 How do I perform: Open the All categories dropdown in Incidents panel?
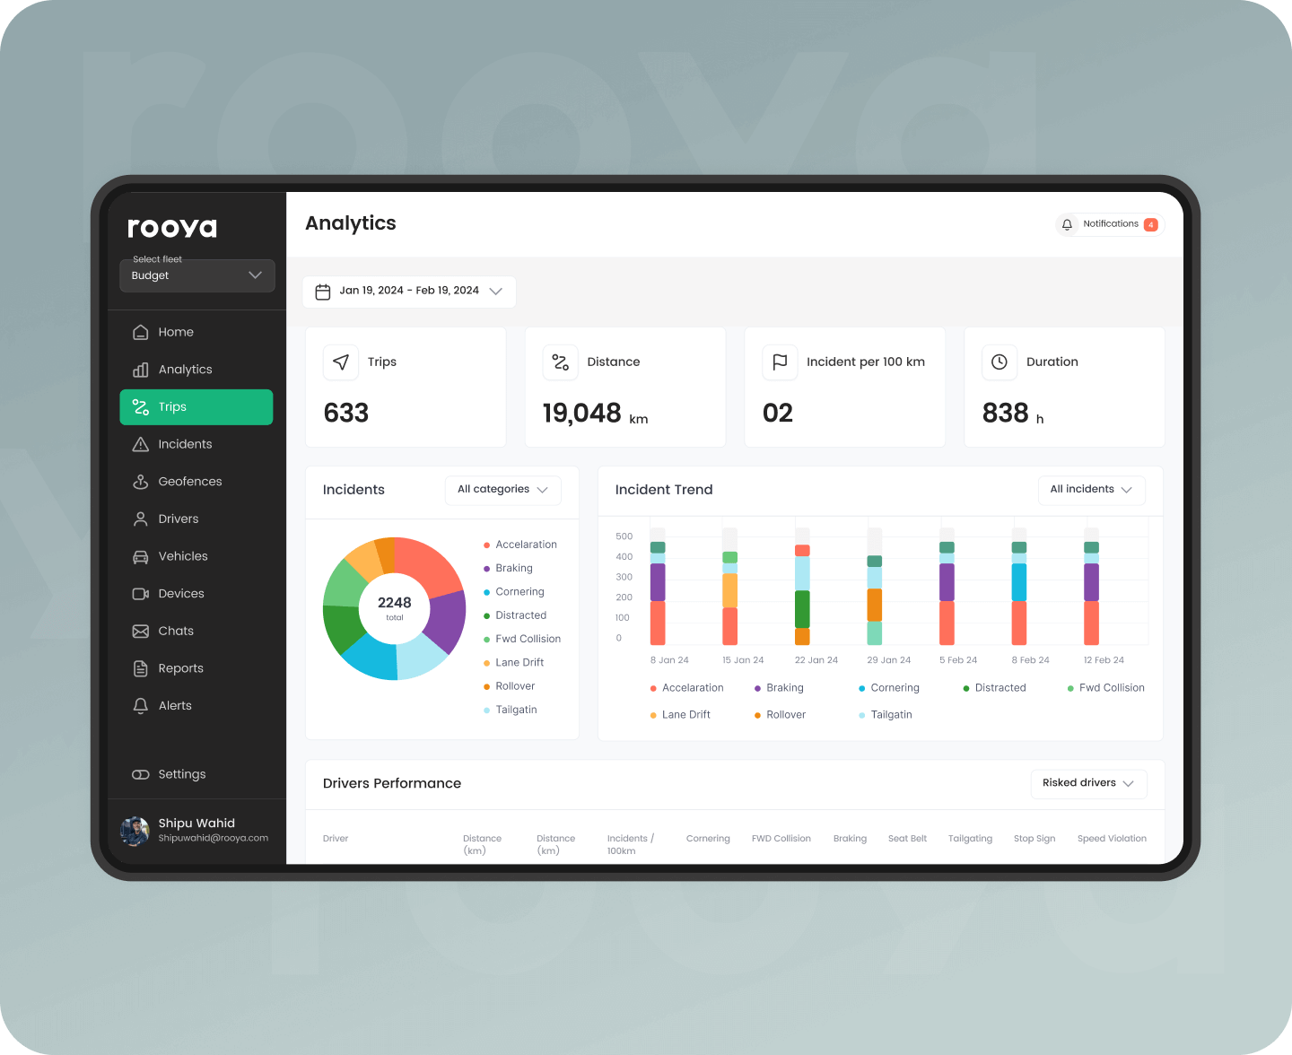point(502,489)
